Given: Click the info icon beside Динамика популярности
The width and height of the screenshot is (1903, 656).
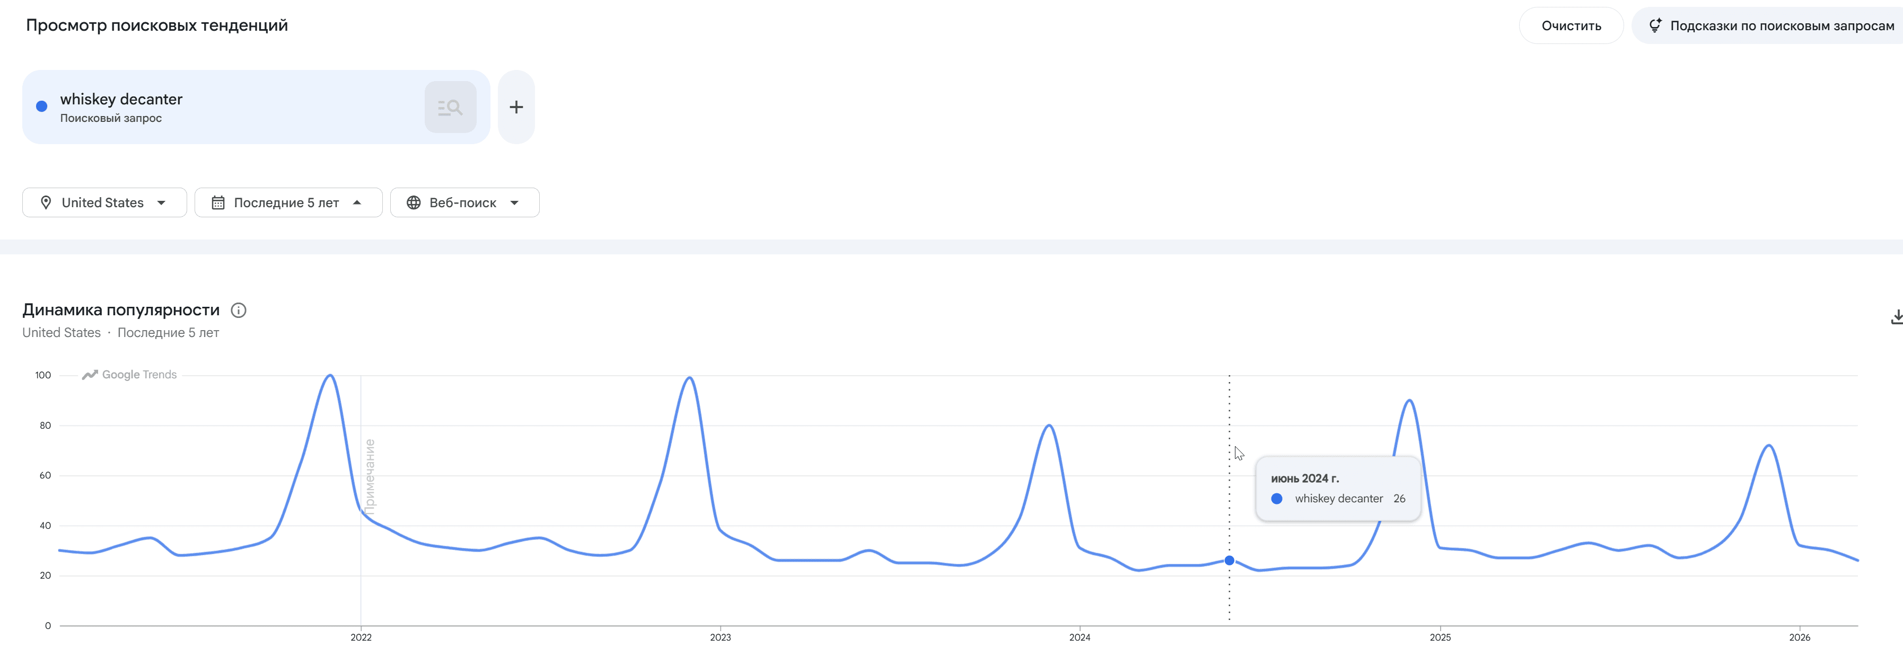Looking at the screenshot, I should pyautogui.click(x=238, y=310).
